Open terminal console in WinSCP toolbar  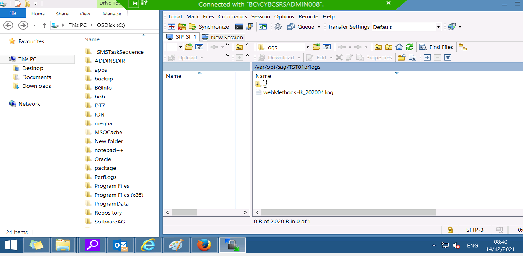(x=239, y=27)
